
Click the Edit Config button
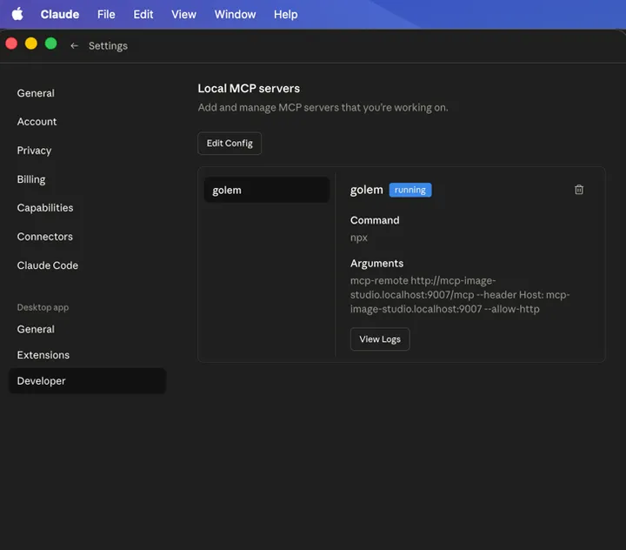point(230,143)
